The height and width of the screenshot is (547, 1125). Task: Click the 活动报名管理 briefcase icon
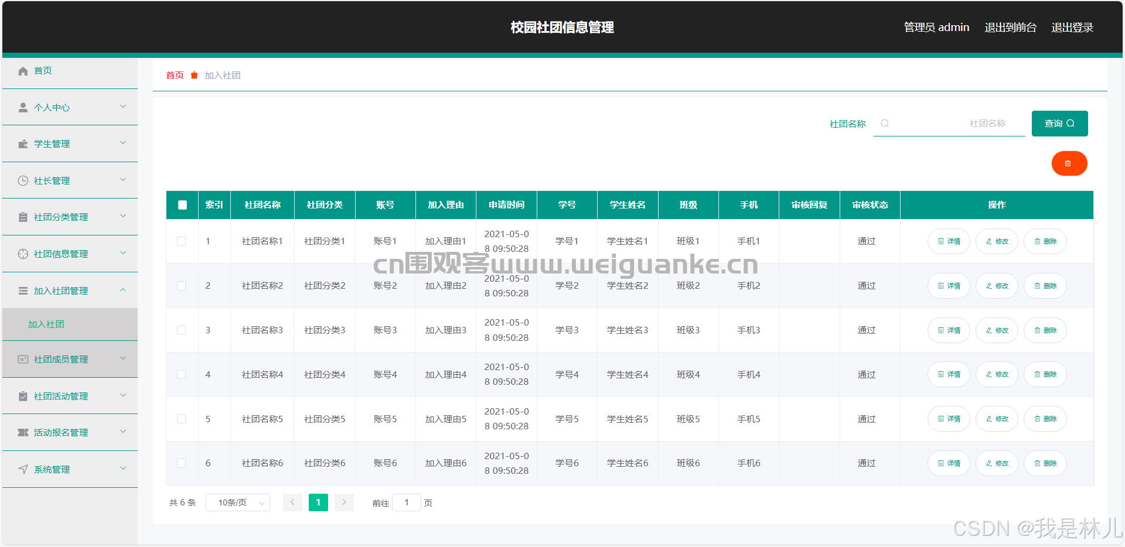tap(23, 432)
